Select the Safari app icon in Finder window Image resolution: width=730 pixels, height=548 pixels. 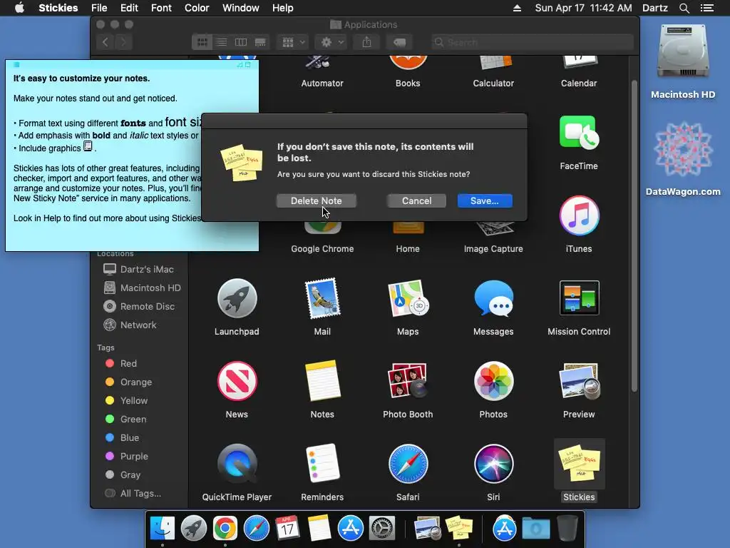pos(408,464)
